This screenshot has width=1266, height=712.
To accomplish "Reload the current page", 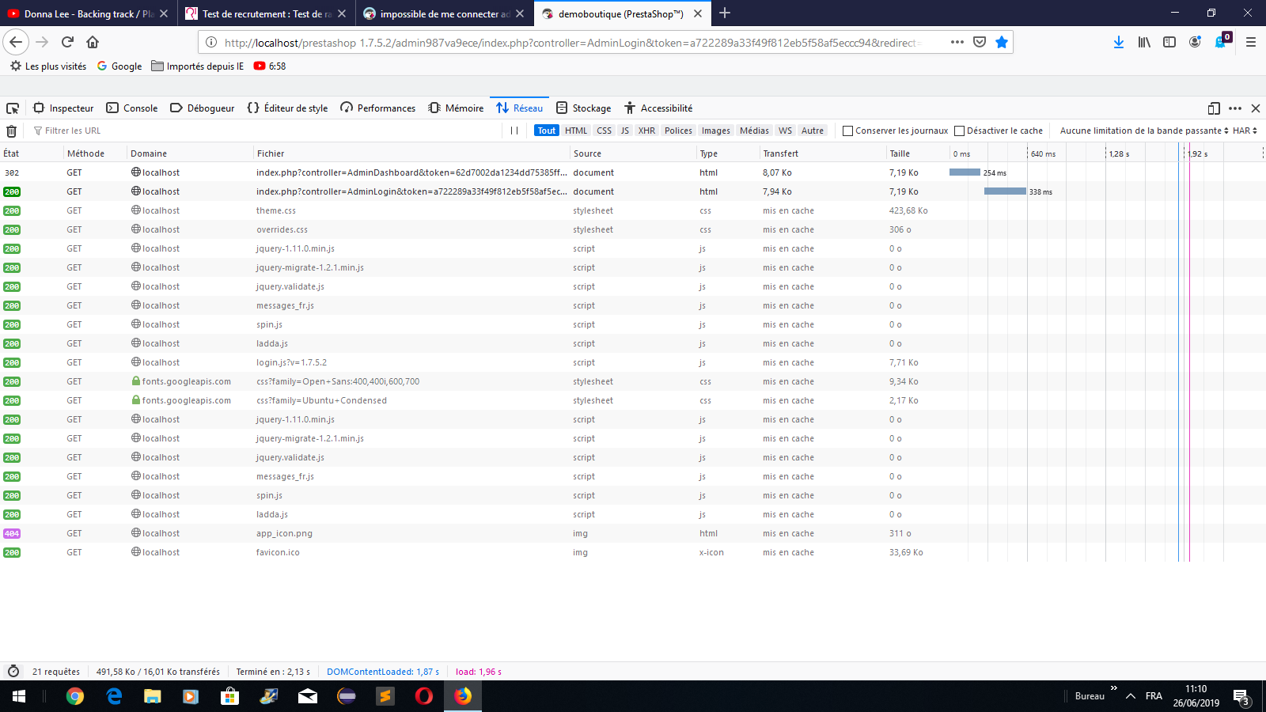I will tap(67, 42).
